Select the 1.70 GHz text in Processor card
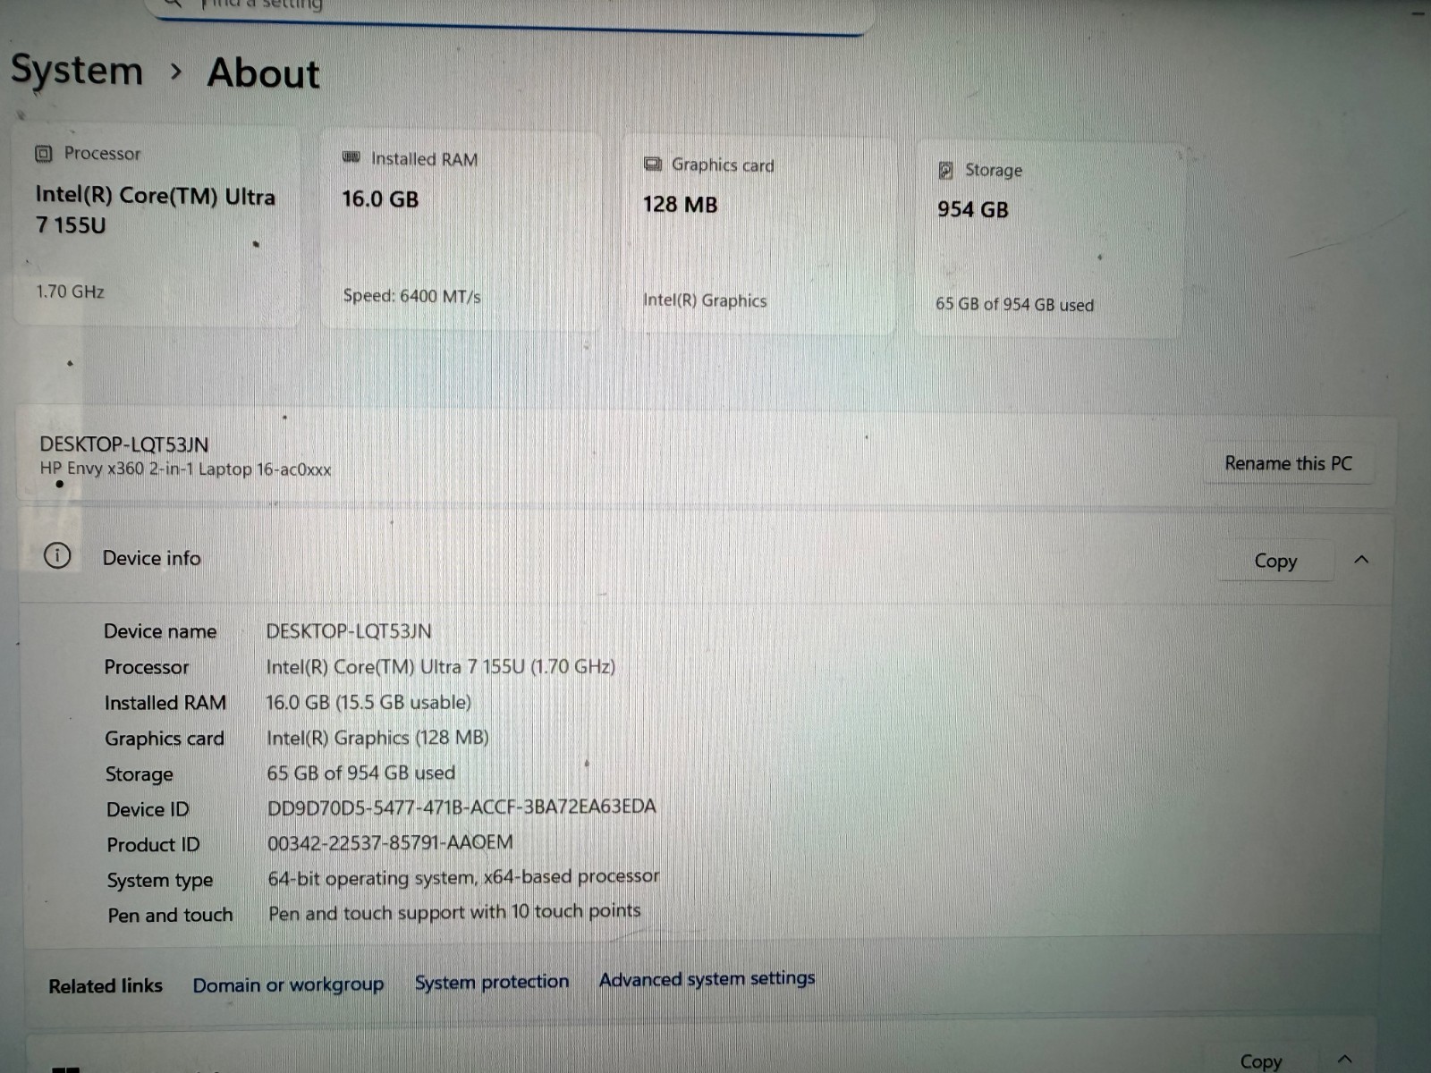Viewport: 1431px width, 1073px height. (70, 291)
